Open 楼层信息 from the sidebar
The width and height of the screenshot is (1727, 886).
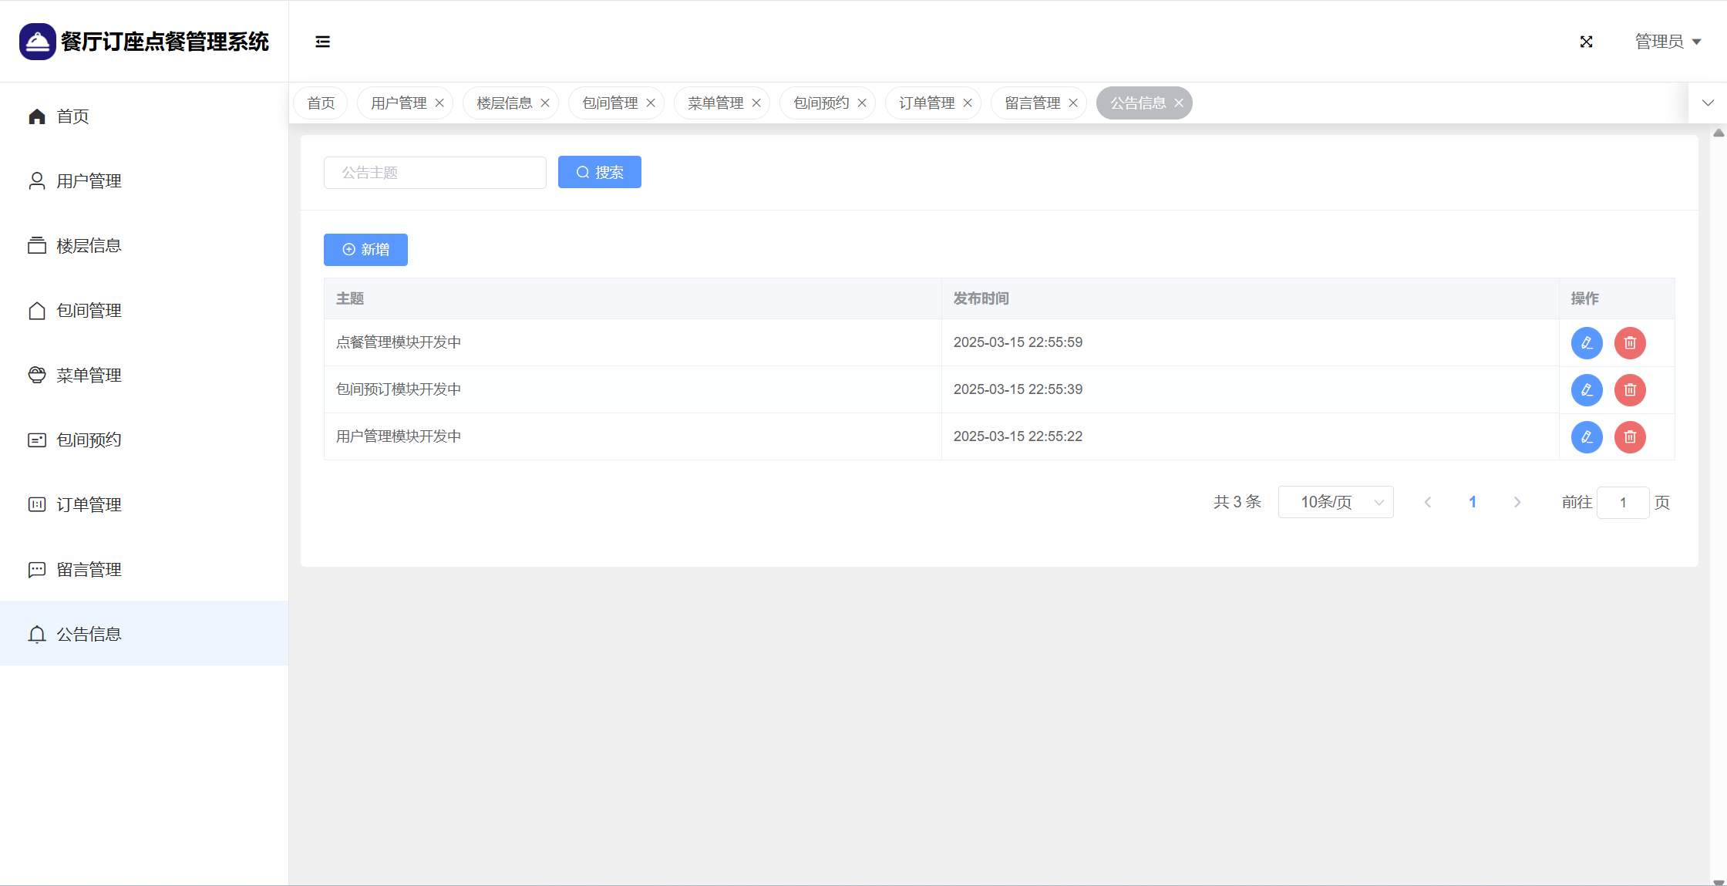pos(89,246)
